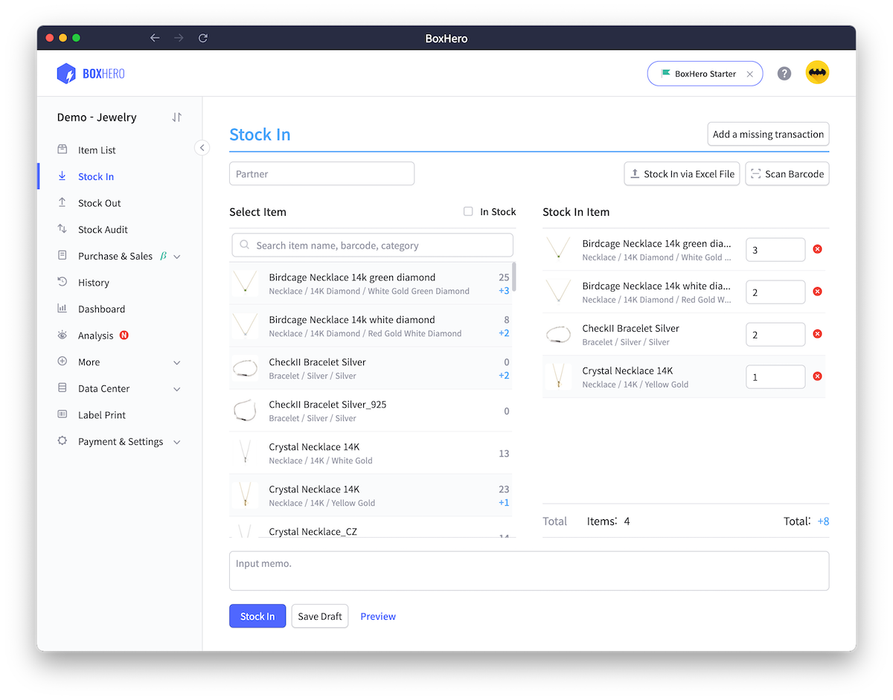Expand the More section

[x=91, y=362]
